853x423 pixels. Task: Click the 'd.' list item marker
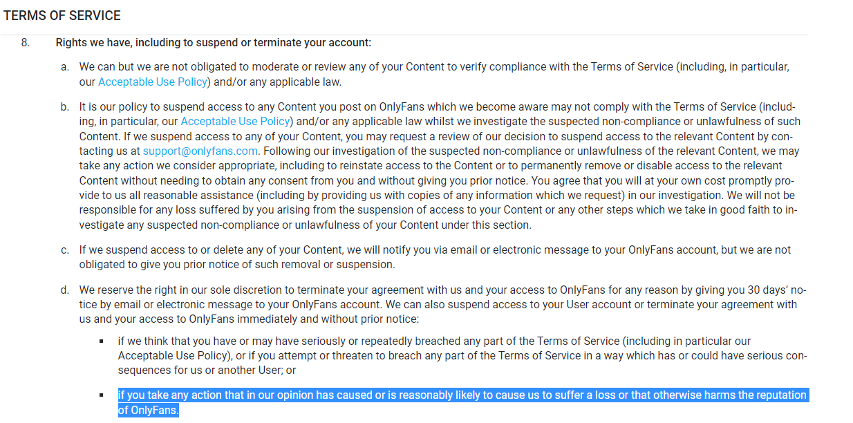pos(65,289)
